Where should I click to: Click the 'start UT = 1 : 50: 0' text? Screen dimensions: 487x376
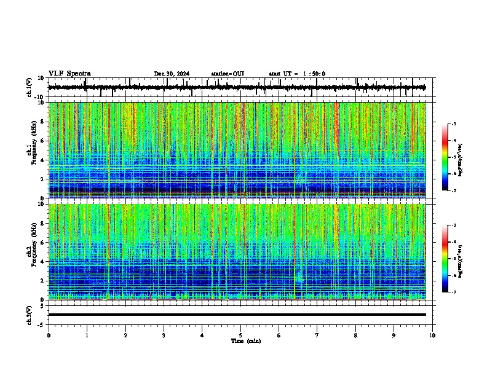tap(297, 74)
